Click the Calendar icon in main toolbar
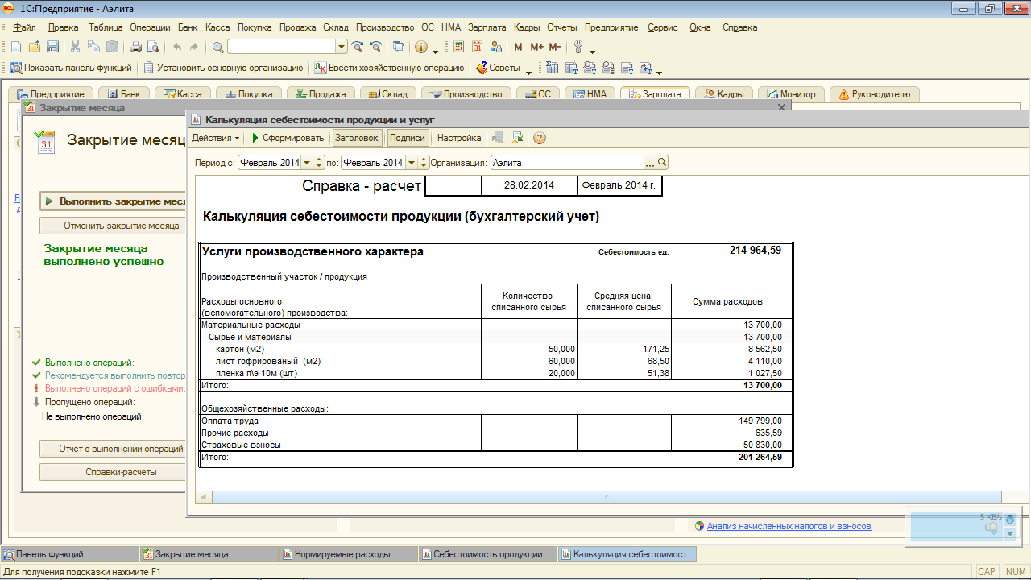The width and height of the screenshot is (1031, 580). click(477, 47)
